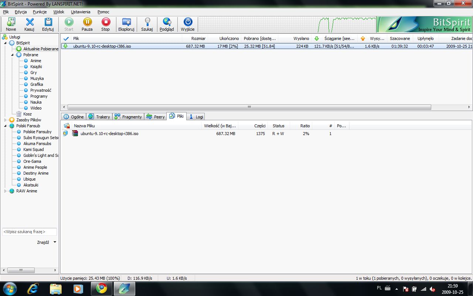Click the Kosz trash icon in tree
The height and width of the screenshot is (296, 473).
(19, 114)
